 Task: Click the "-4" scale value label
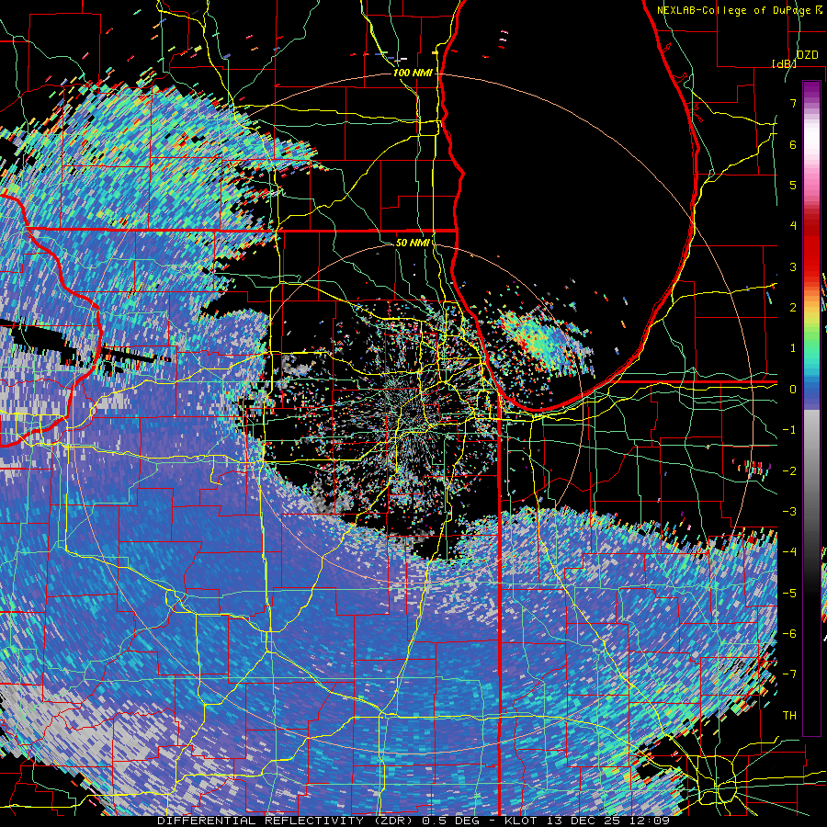pyautogui.click(x=789, y=552)
